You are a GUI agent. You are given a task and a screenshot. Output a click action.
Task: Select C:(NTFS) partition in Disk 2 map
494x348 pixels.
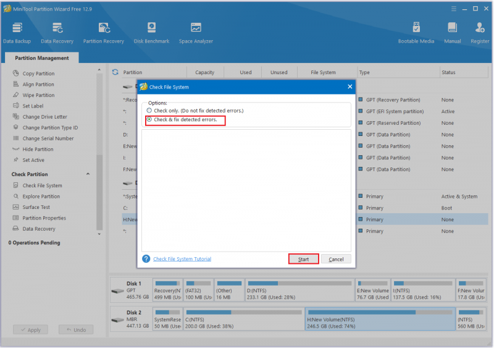tap(244, 319)
